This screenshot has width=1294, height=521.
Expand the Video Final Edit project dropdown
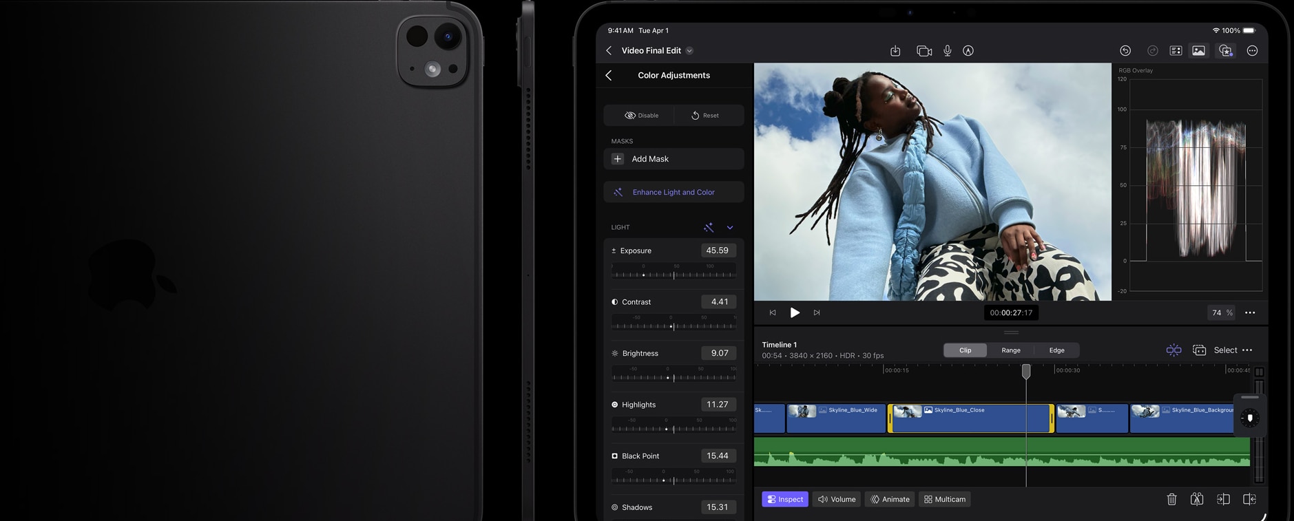click(x=689, y=51)
